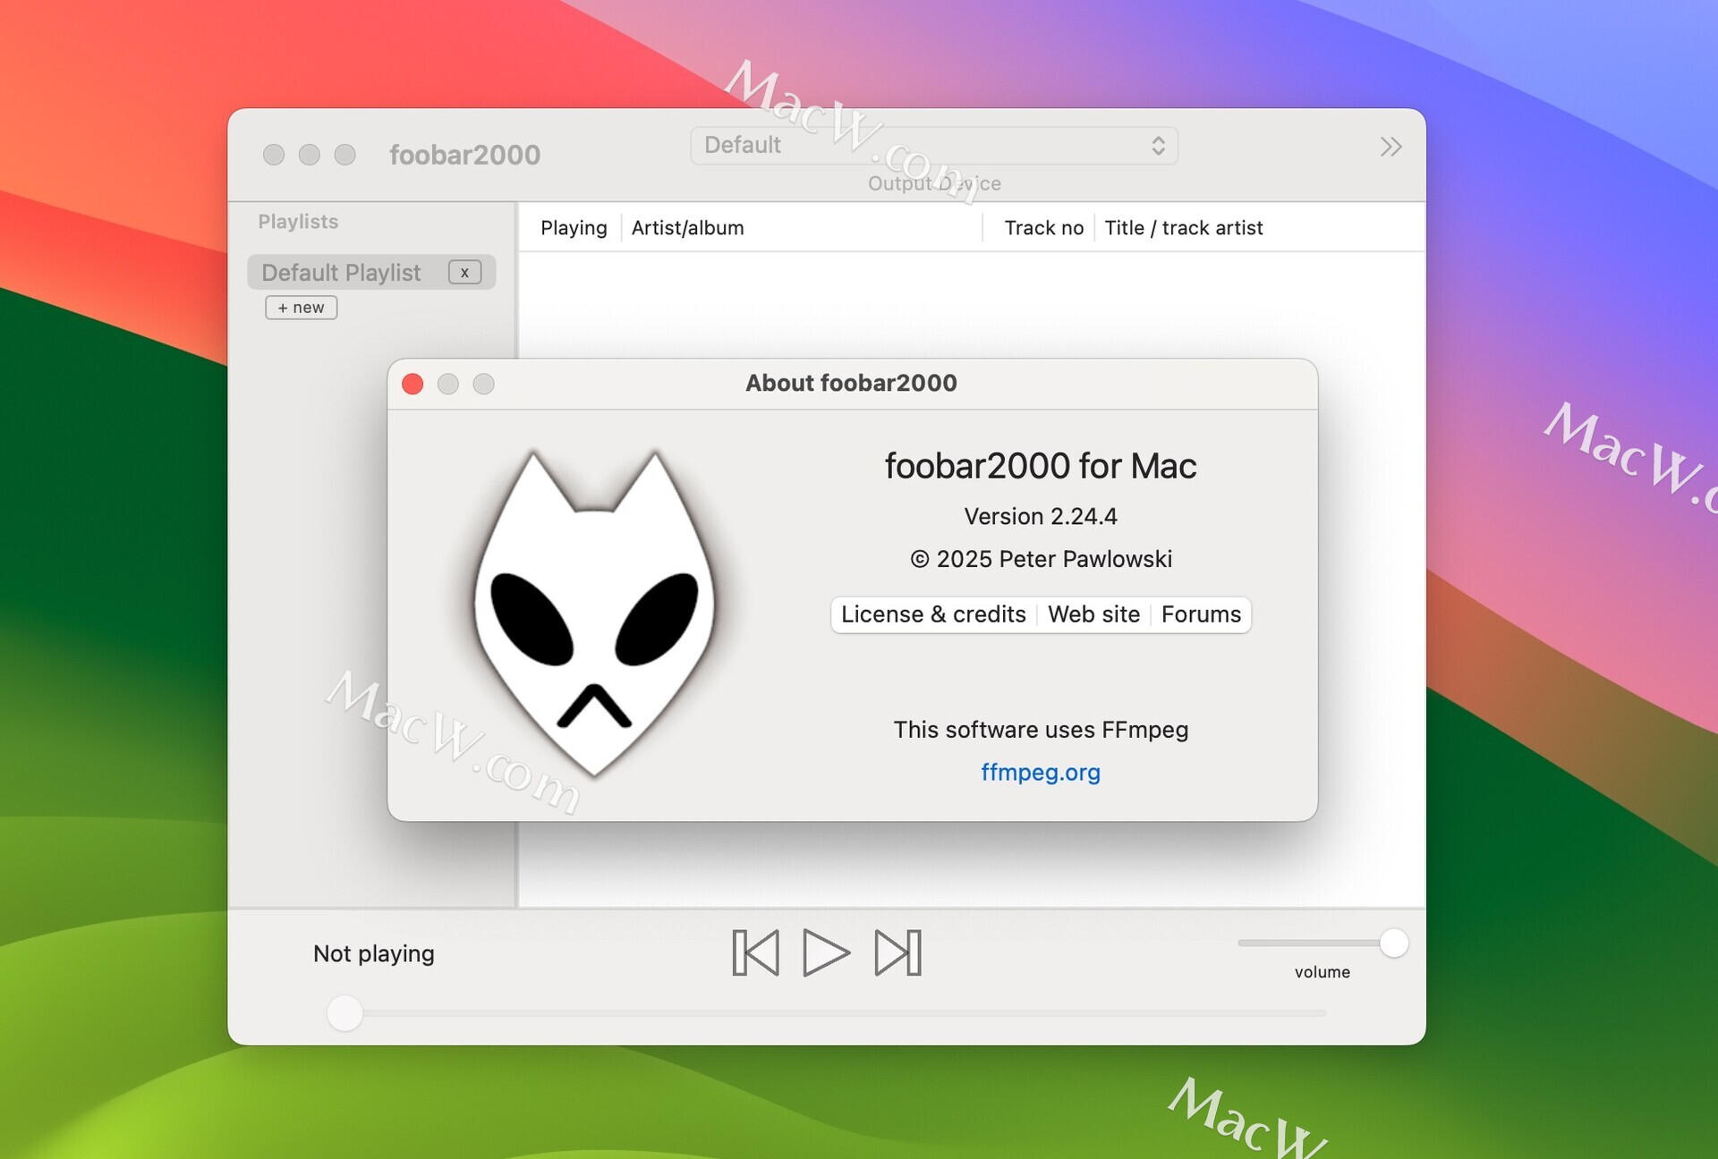Click the Version 2.24.4 text
1718x1159 pixels.
(x=1041, y=516)
